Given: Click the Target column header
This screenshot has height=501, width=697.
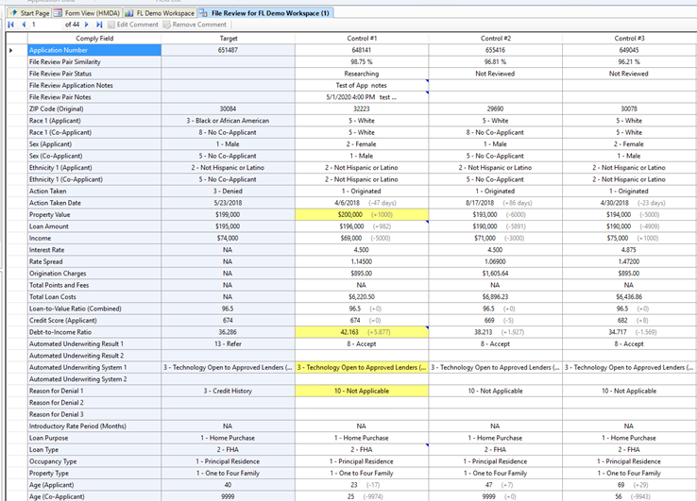Looking at the screenshot, I should [x=228, y=38].
